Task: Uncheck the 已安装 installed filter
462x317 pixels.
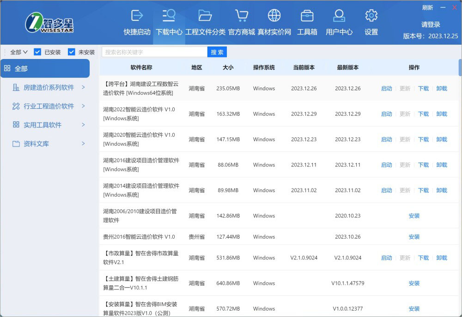Action: tap(37, 52)
